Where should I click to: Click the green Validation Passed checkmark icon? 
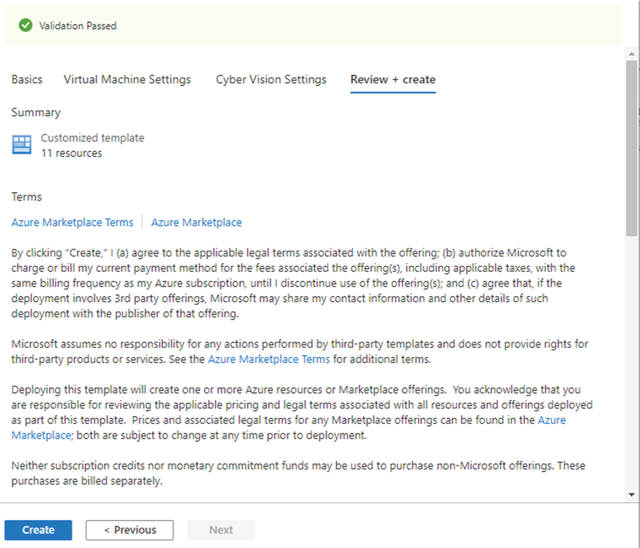25,25
